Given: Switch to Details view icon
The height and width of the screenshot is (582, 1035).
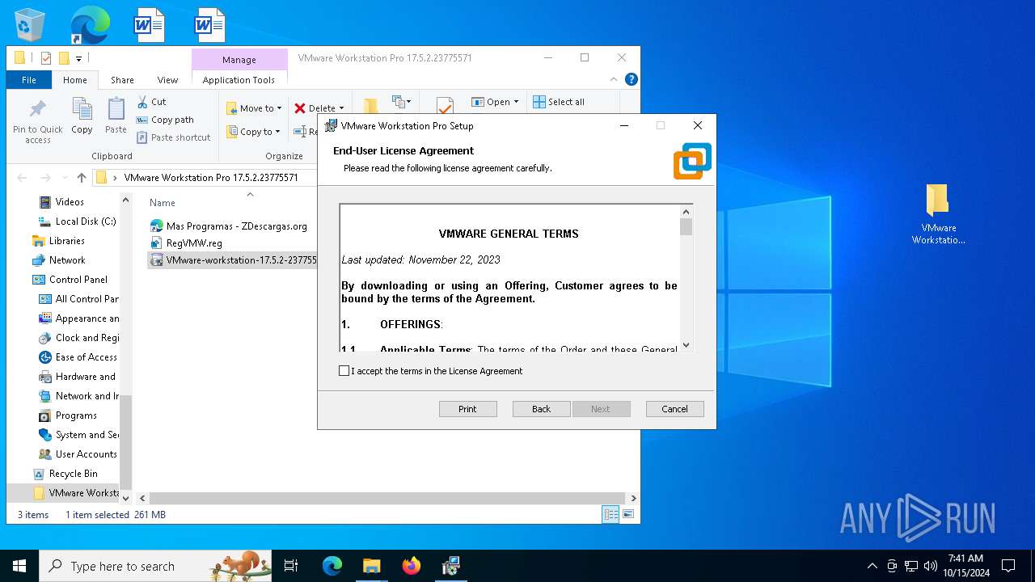Looking at the screenshot, I should [610, 515].
